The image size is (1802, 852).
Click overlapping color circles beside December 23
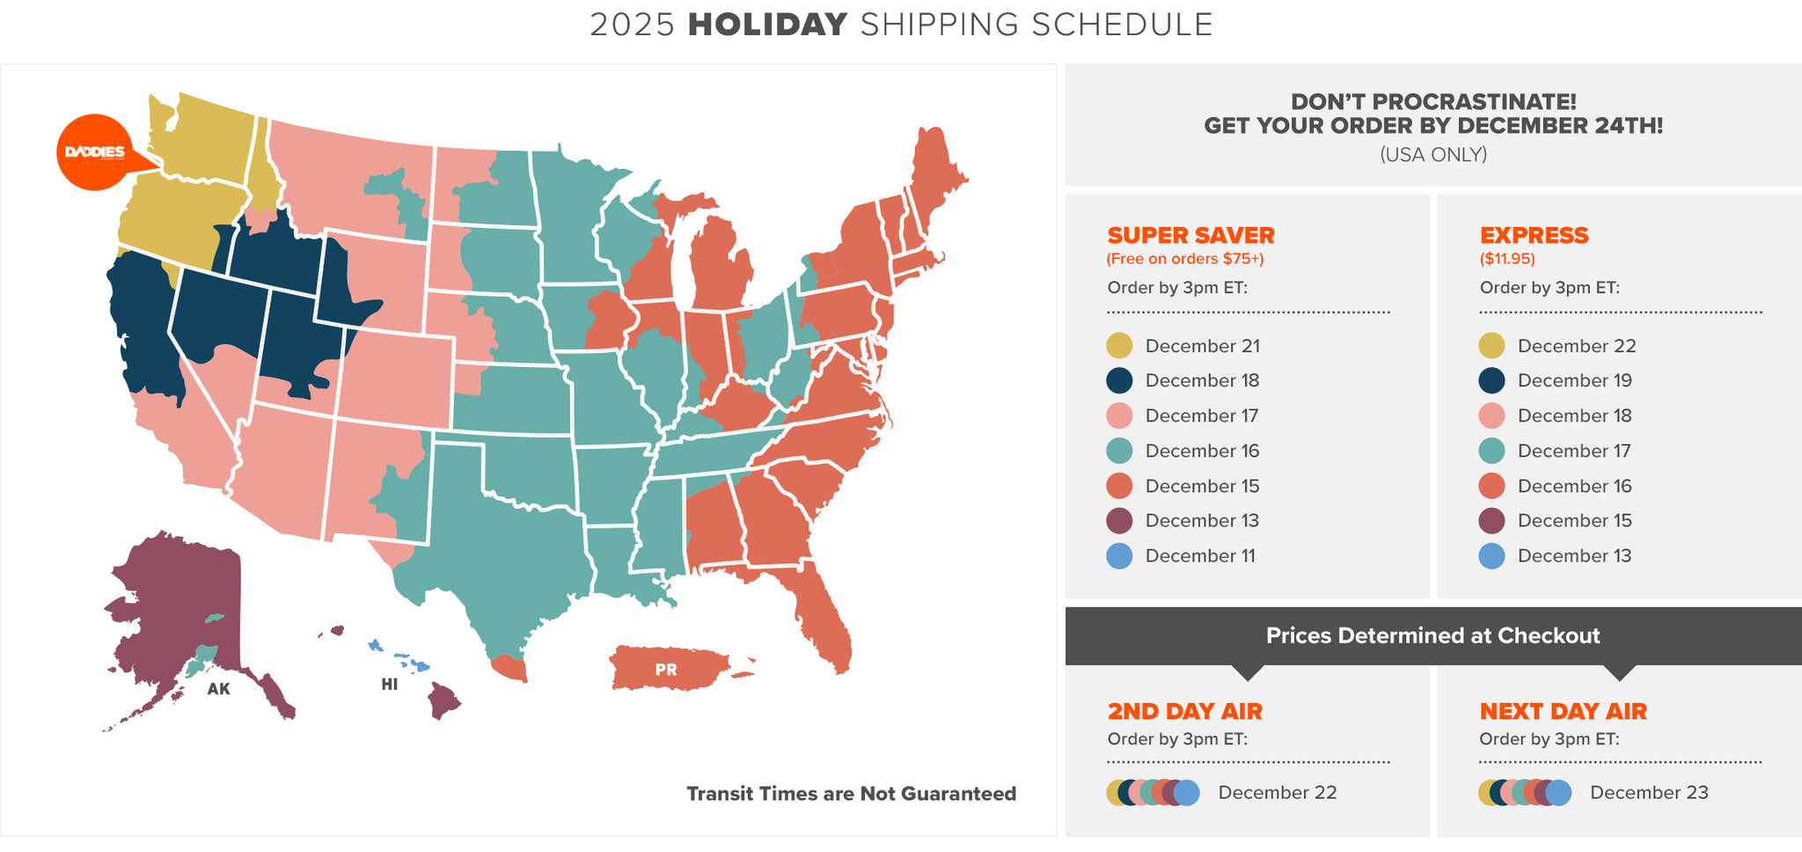coord(1524,792)
